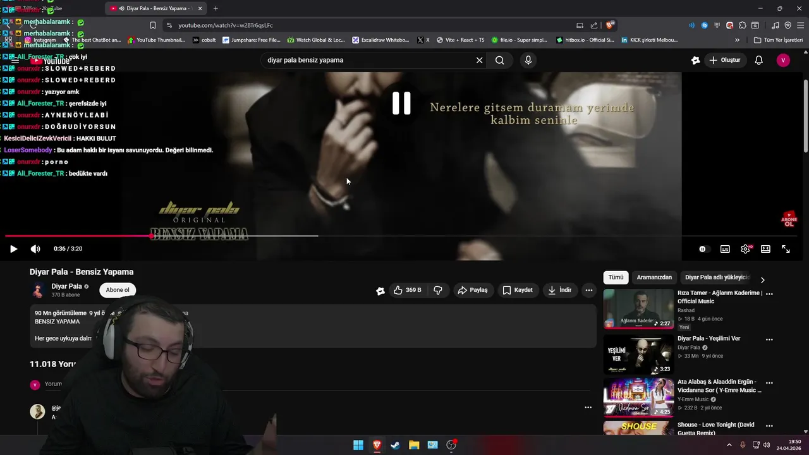Viewport: 809px width, 455px height.
Task: Open Brave VPN shield icon
Action: 788,25
